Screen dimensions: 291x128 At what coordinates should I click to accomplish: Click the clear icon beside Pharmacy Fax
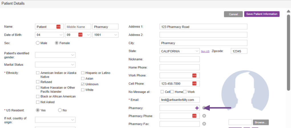click(204, 124)
